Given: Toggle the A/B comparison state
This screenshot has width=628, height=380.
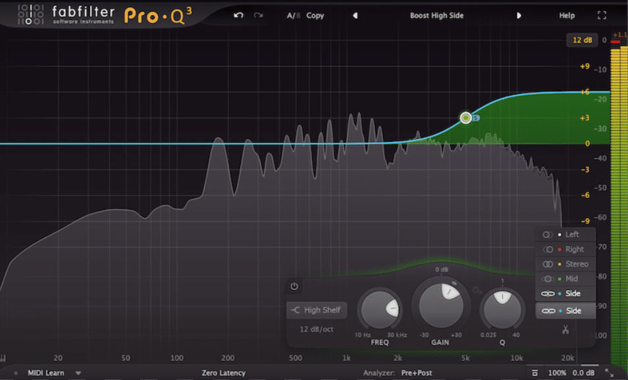Looking at the screenshot, I should [x=294, y=16].
